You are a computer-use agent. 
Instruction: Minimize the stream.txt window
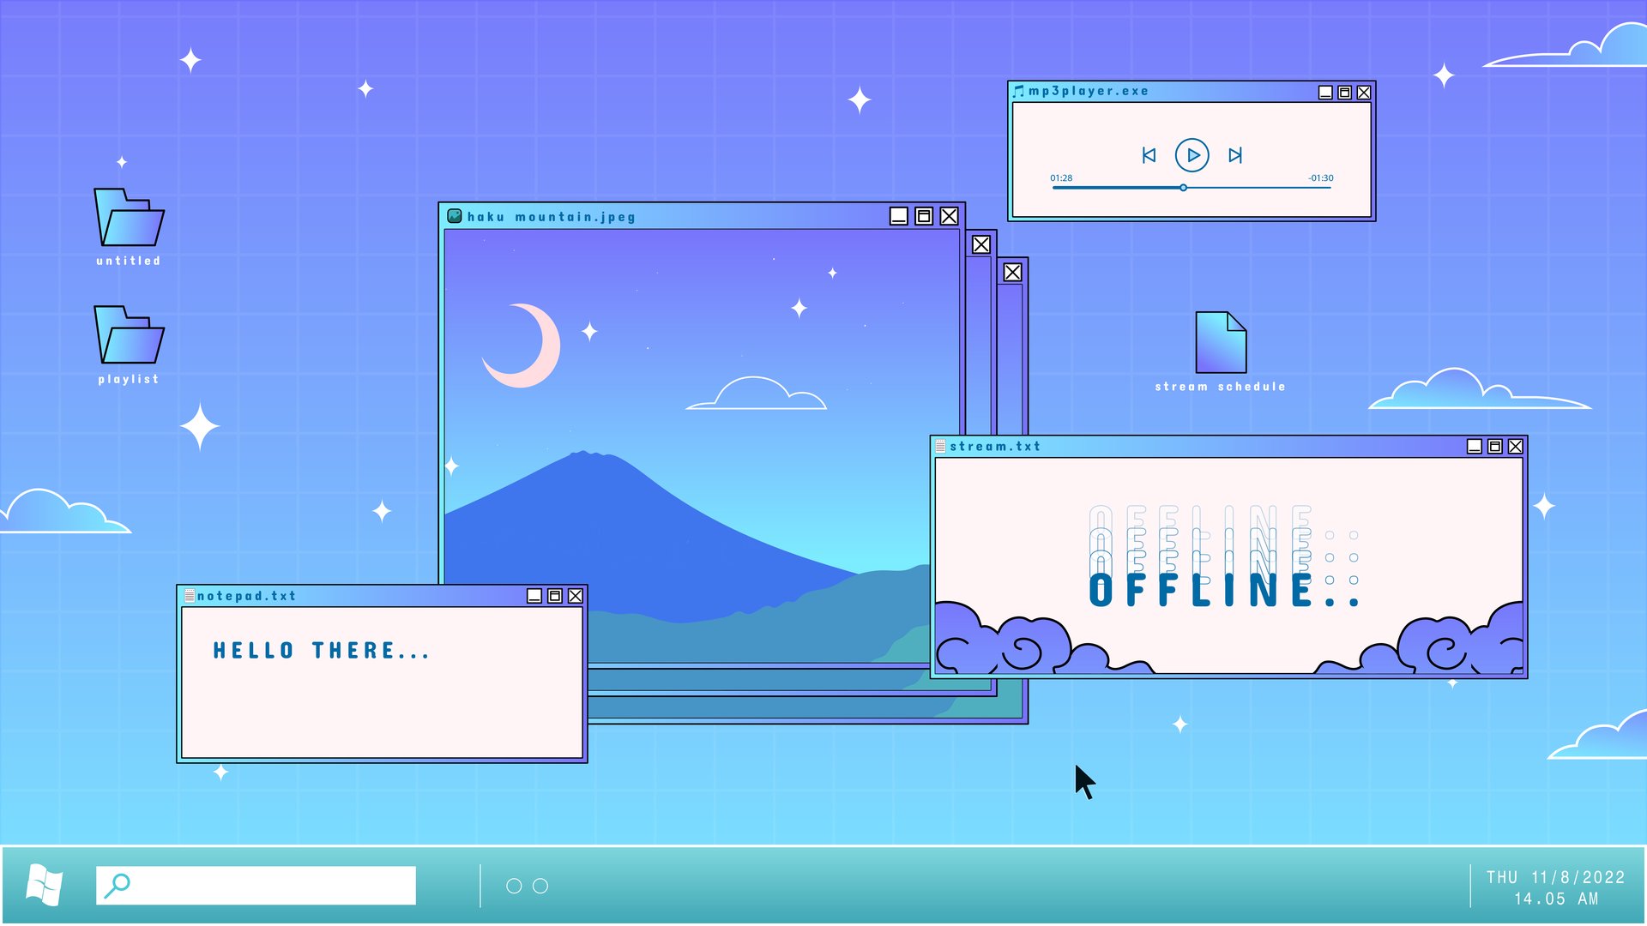pyautogui.click(x=1475, y=446)
